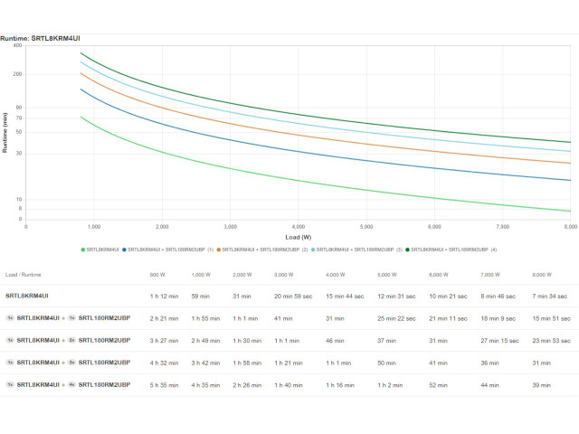Click the '4,000 W' column header
The height and width of the screenshot is (434, 579).
pyautogui.click(x=336, y=275)
